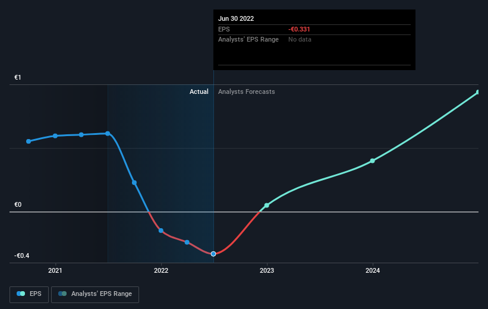Click the 2024 x-axis label
The width and height of the screenshot is (488, 309).
point(373,271)
